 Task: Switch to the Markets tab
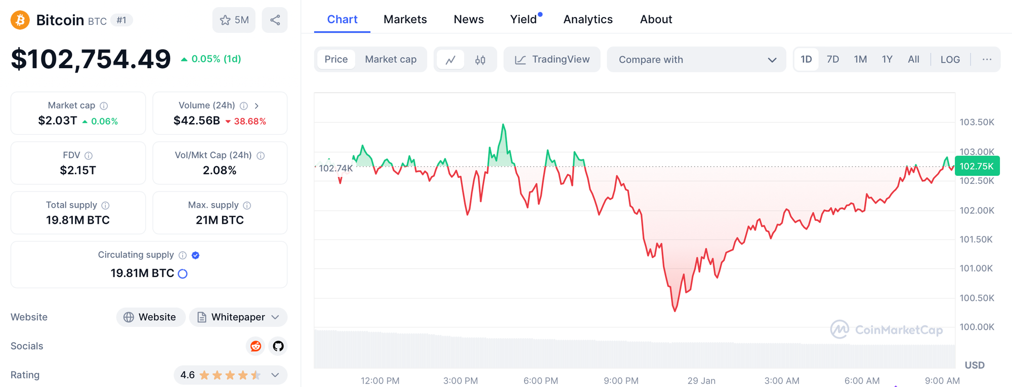tap(405, 19)
